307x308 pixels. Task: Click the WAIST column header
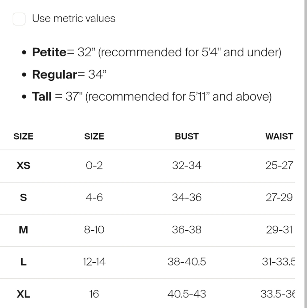click(x=279, y=136)
